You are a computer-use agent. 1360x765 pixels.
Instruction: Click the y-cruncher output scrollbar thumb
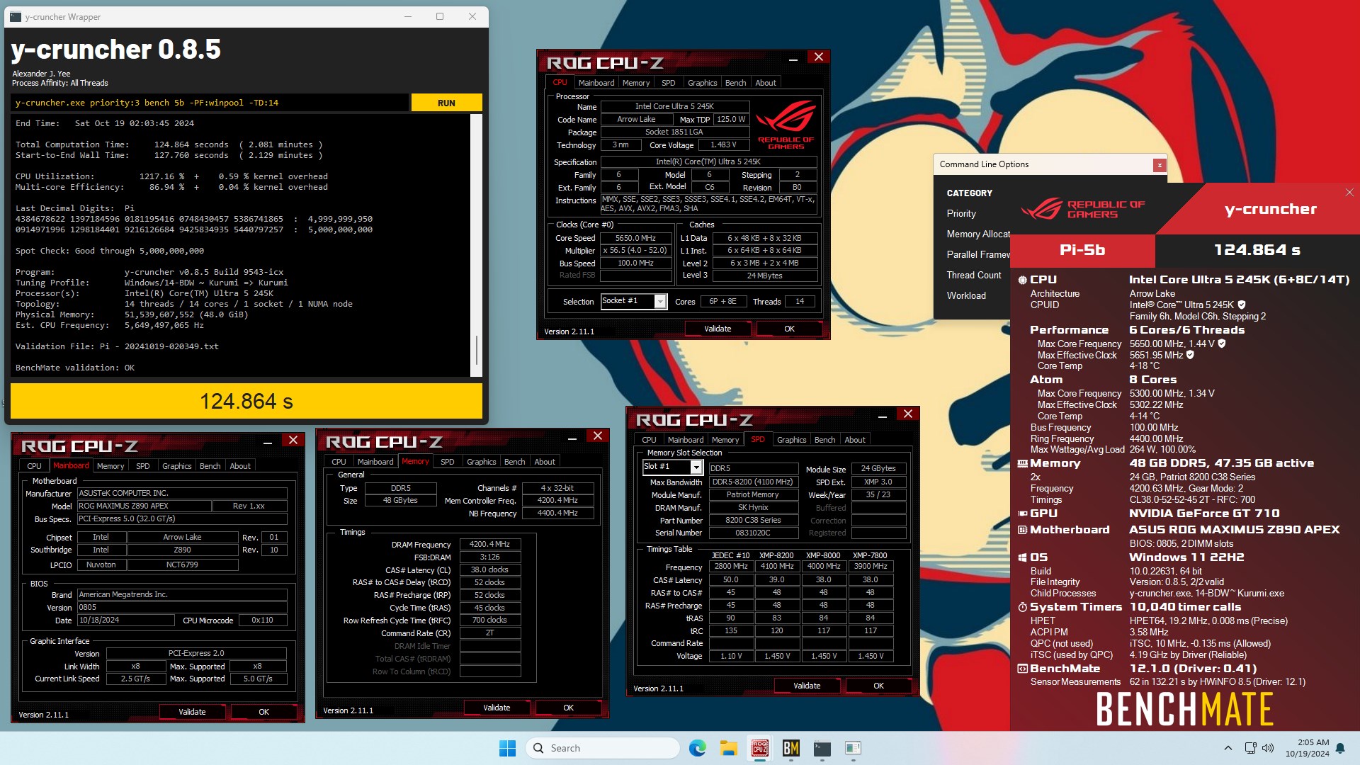[x=477, y=349]
